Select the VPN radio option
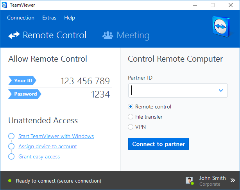 (131, 127)
